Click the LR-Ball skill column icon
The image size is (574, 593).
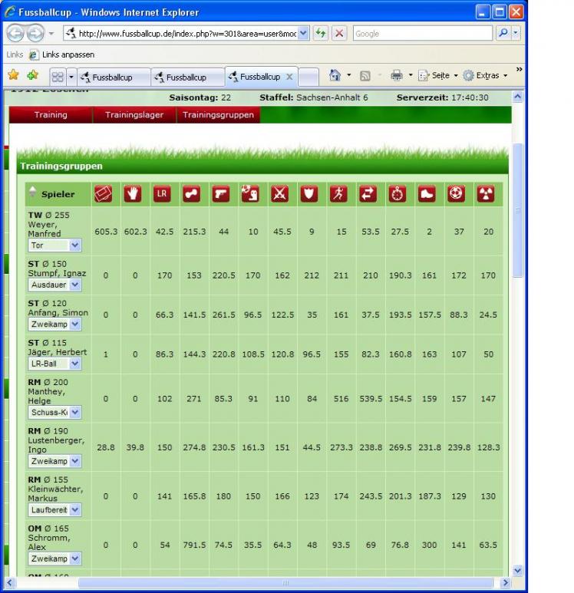coord(161,194)
